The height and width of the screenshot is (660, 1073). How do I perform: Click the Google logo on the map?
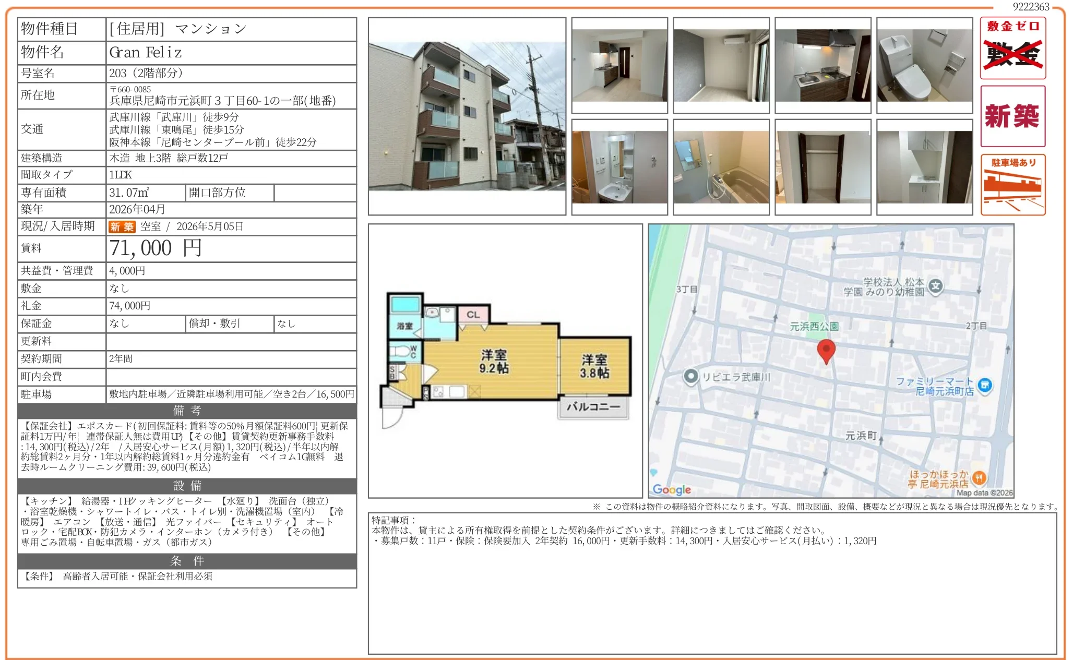[672, 489]
